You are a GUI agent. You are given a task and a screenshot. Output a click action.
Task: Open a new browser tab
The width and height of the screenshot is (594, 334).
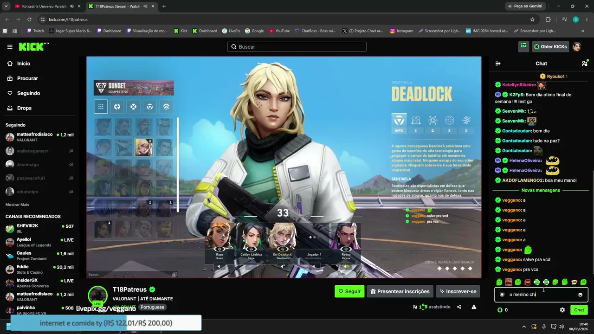tap(164, 6)
